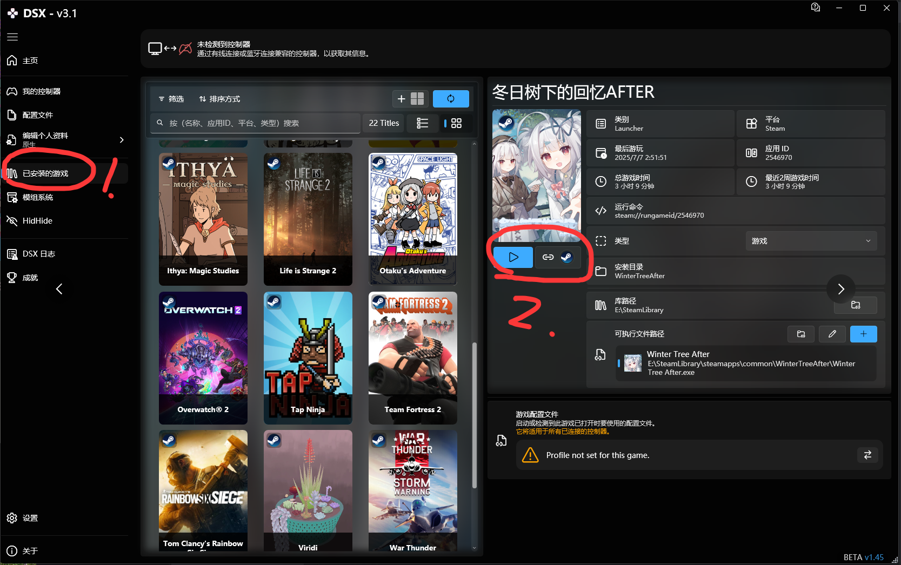Click the 安装目录 WinterTreeAfter row
This screenshot has height=565, width=901.
(736, 271)
